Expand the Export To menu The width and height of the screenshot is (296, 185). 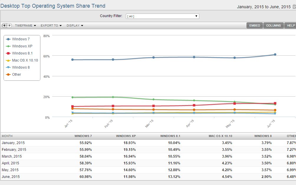pos(51,26)
